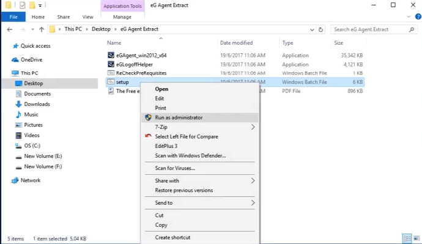422x244 pixels.
Task: Select Copy in the context menu
Action: tap(200, 225)
